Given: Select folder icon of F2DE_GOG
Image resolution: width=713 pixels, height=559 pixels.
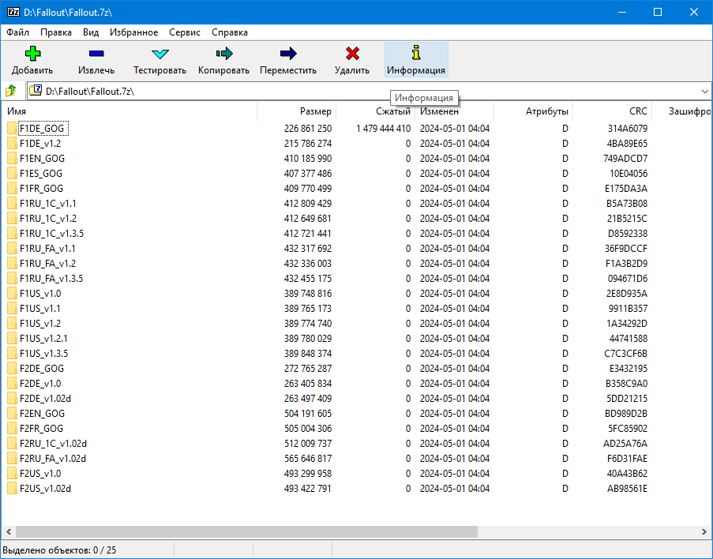Looking at the screenshot, I should (13, 369).
